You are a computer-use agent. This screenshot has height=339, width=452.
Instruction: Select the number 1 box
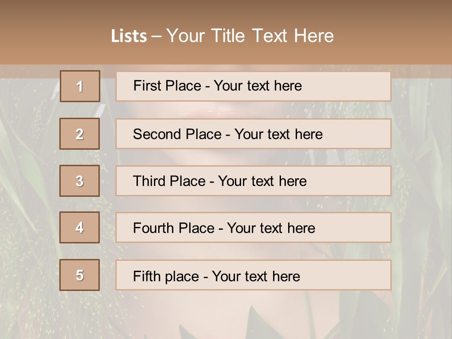(x=80, y=86)
